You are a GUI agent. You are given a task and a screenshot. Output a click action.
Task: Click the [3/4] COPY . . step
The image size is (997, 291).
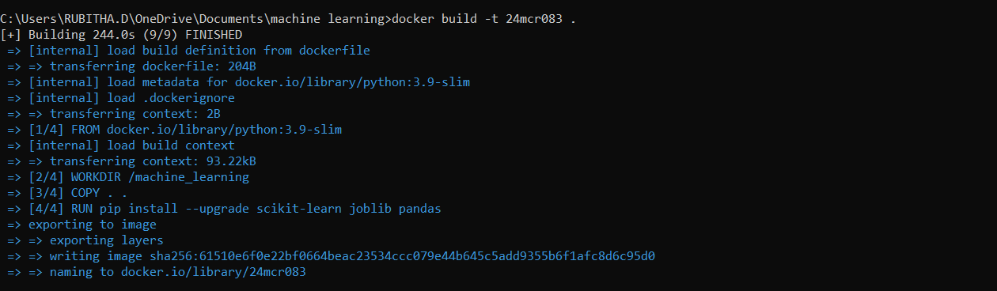click(67, 193)
